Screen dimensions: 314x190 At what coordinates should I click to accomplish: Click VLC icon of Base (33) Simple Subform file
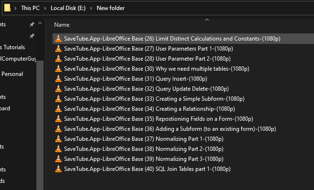[58, 98]
